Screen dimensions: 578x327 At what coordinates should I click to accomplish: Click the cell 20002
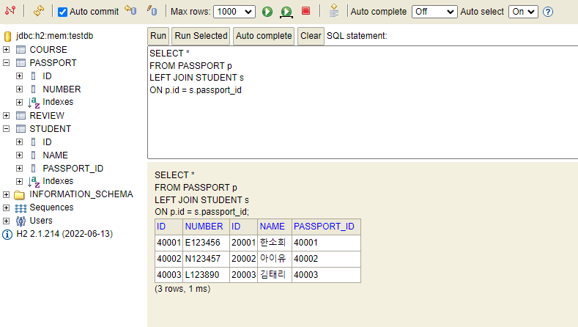[243, 259]
